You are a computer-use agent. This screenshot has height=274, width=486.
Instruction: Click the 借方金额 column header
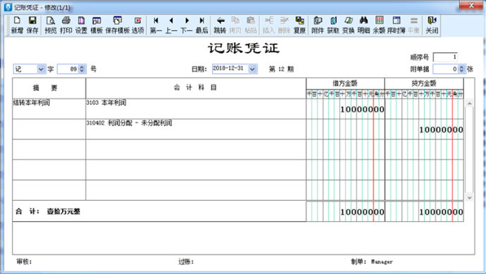click(345, 83)
